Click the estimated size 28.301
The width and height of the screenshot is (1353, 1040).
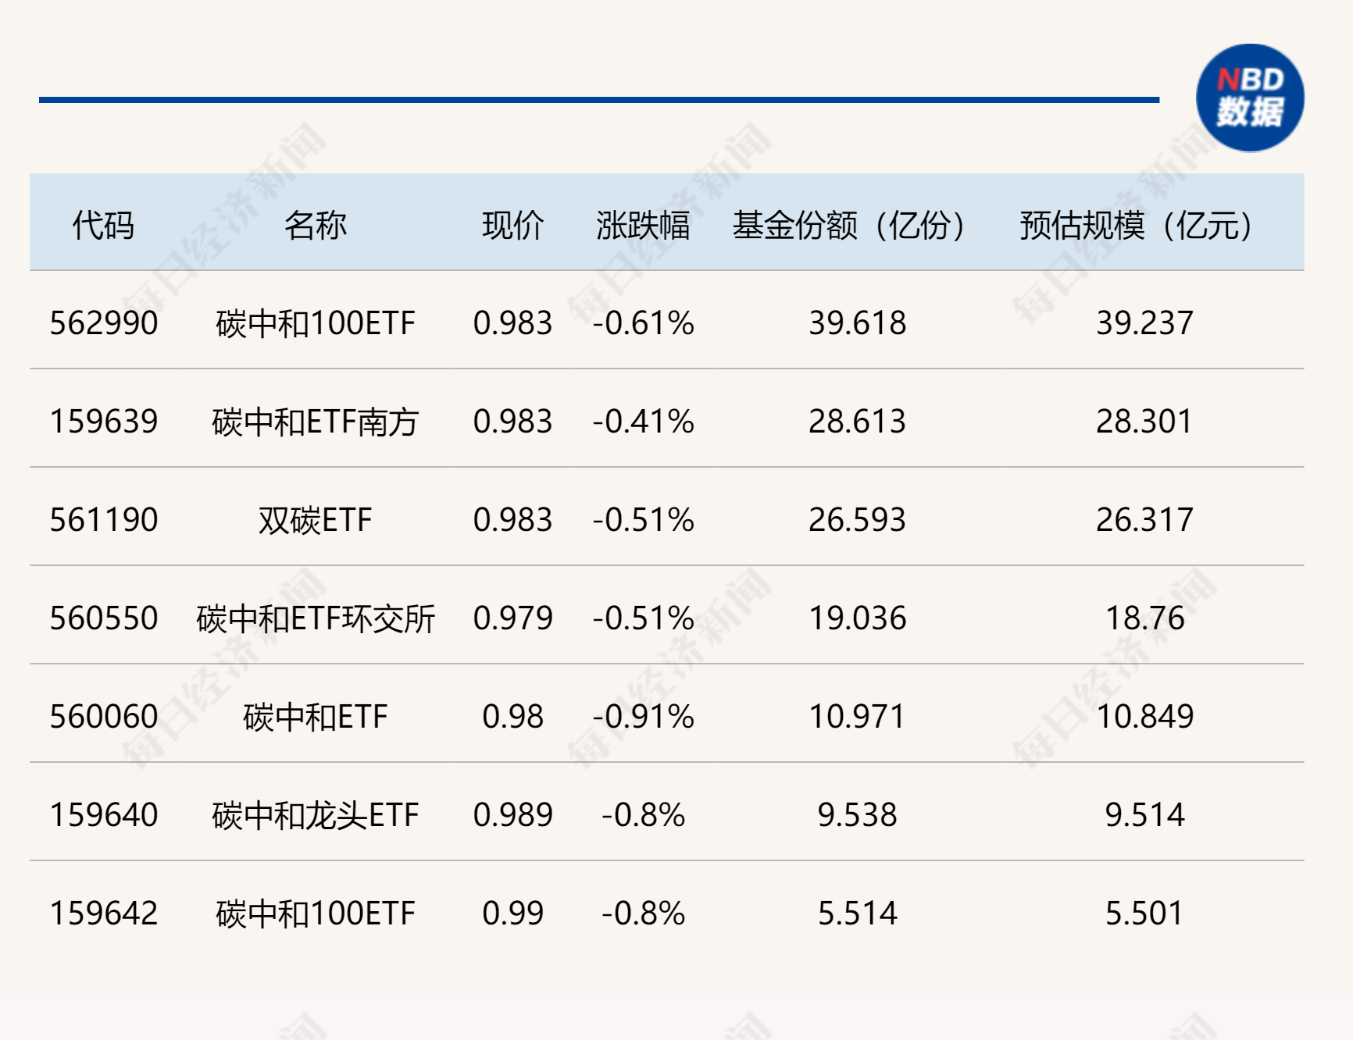point(1144,422)
